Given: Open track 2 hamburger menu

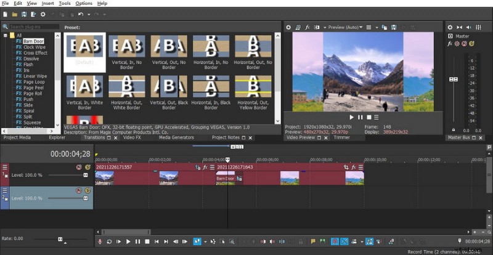Looking at the screenshot, I should (x=5, y=190).
